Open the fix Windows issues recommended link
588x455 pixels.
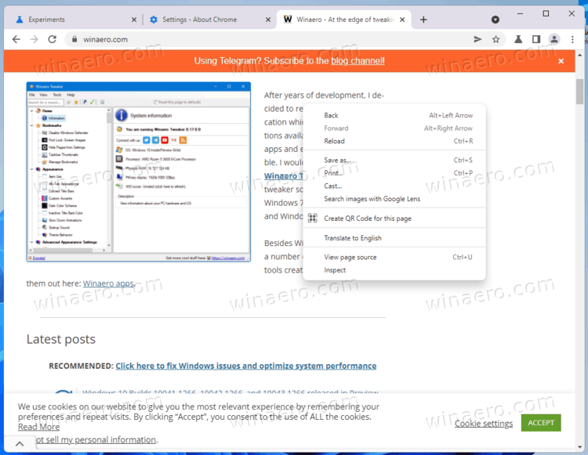coord(246,366)
